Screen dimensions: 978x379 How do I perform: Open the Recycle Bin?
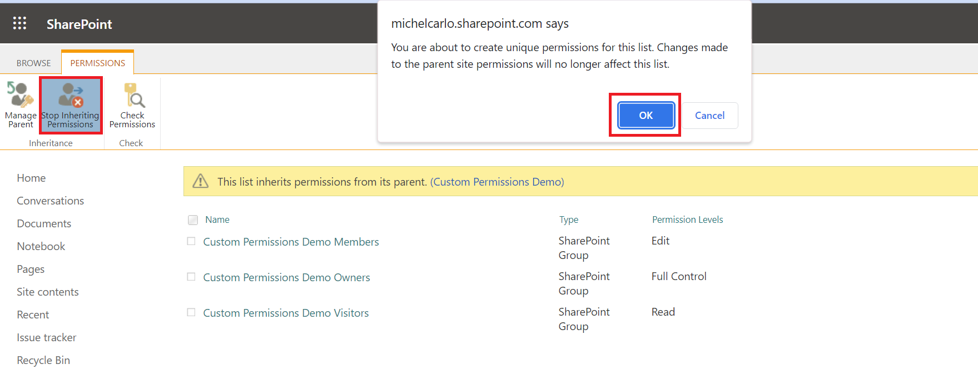tap(43, 360)
